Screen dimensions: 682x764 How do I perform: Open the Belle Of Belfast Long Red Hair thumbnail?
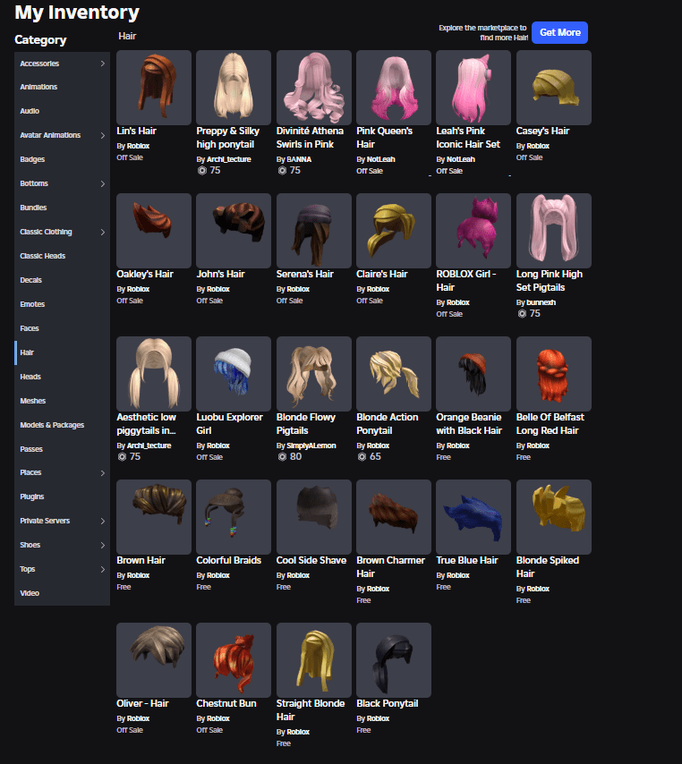coord(553,373)
